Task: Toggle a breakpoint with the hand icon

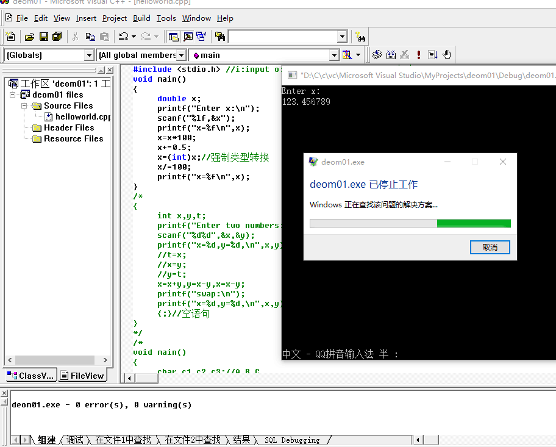Action: coord(447,55)
